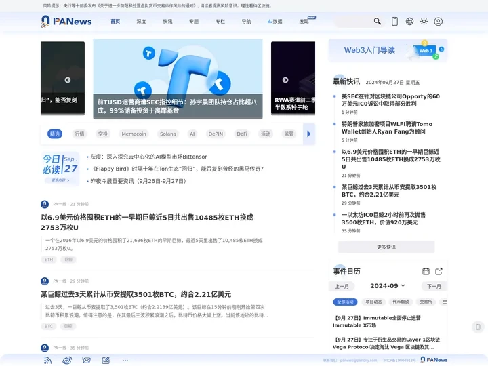This screenshot has width=488, height=366.
Task: Select the 空投 category tag
Action: click(x=103, y=134)
